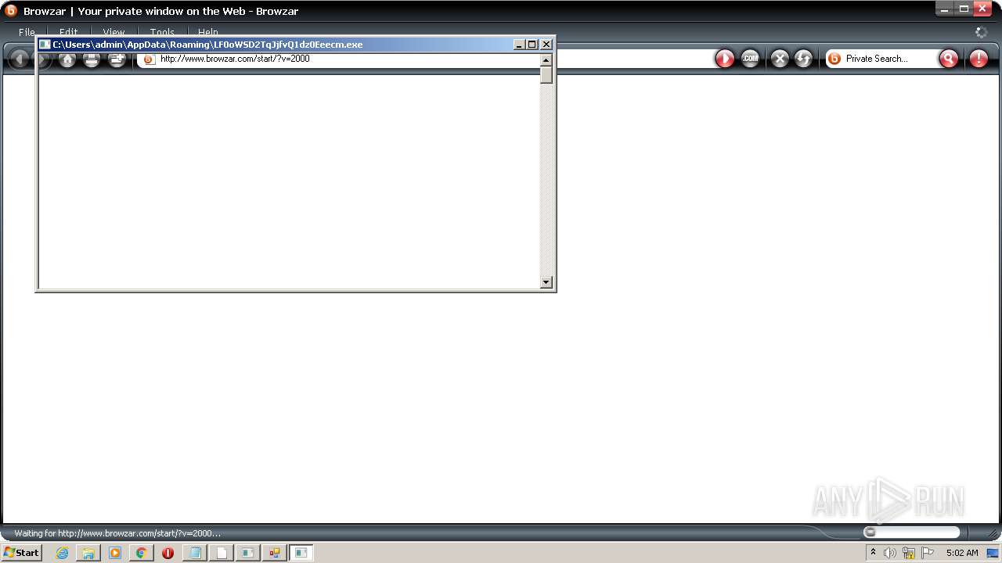Open the Tools menu
Viewport: 1002px width, 563px height.
162,32
